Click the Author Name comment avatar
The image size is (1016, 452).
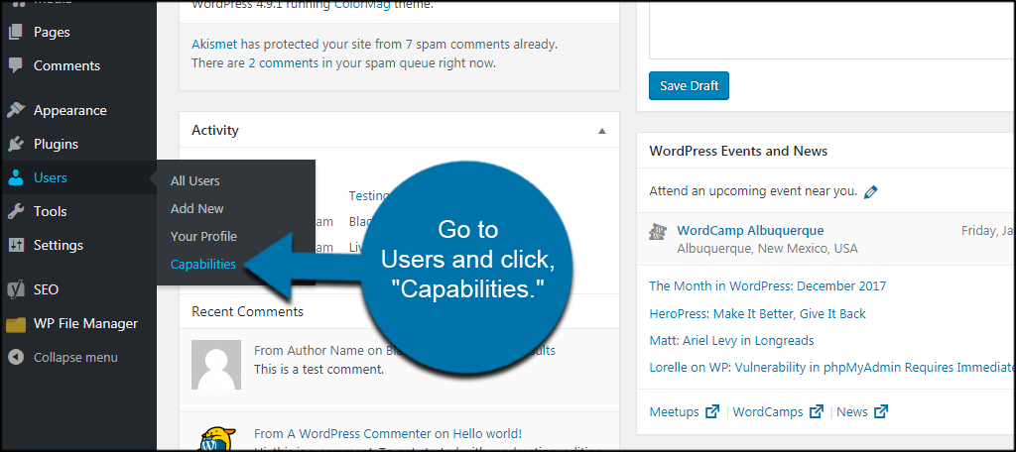[216, 365]
